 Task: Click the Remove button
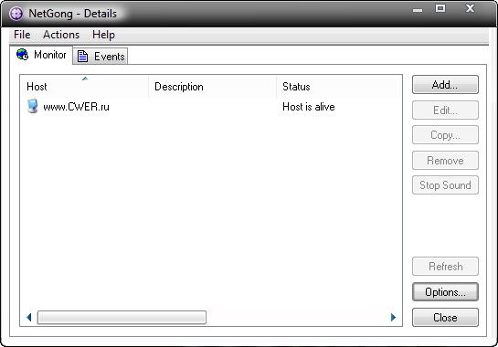tap(445, 160)
